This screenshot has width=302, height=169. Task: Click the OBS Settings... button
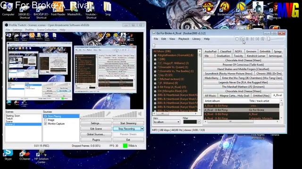(96, 123)
